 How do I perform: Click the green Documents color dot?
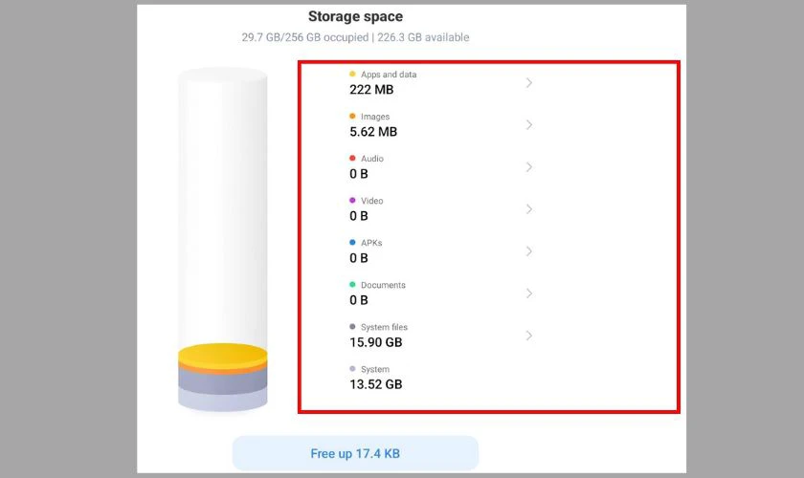pos(352,284)
